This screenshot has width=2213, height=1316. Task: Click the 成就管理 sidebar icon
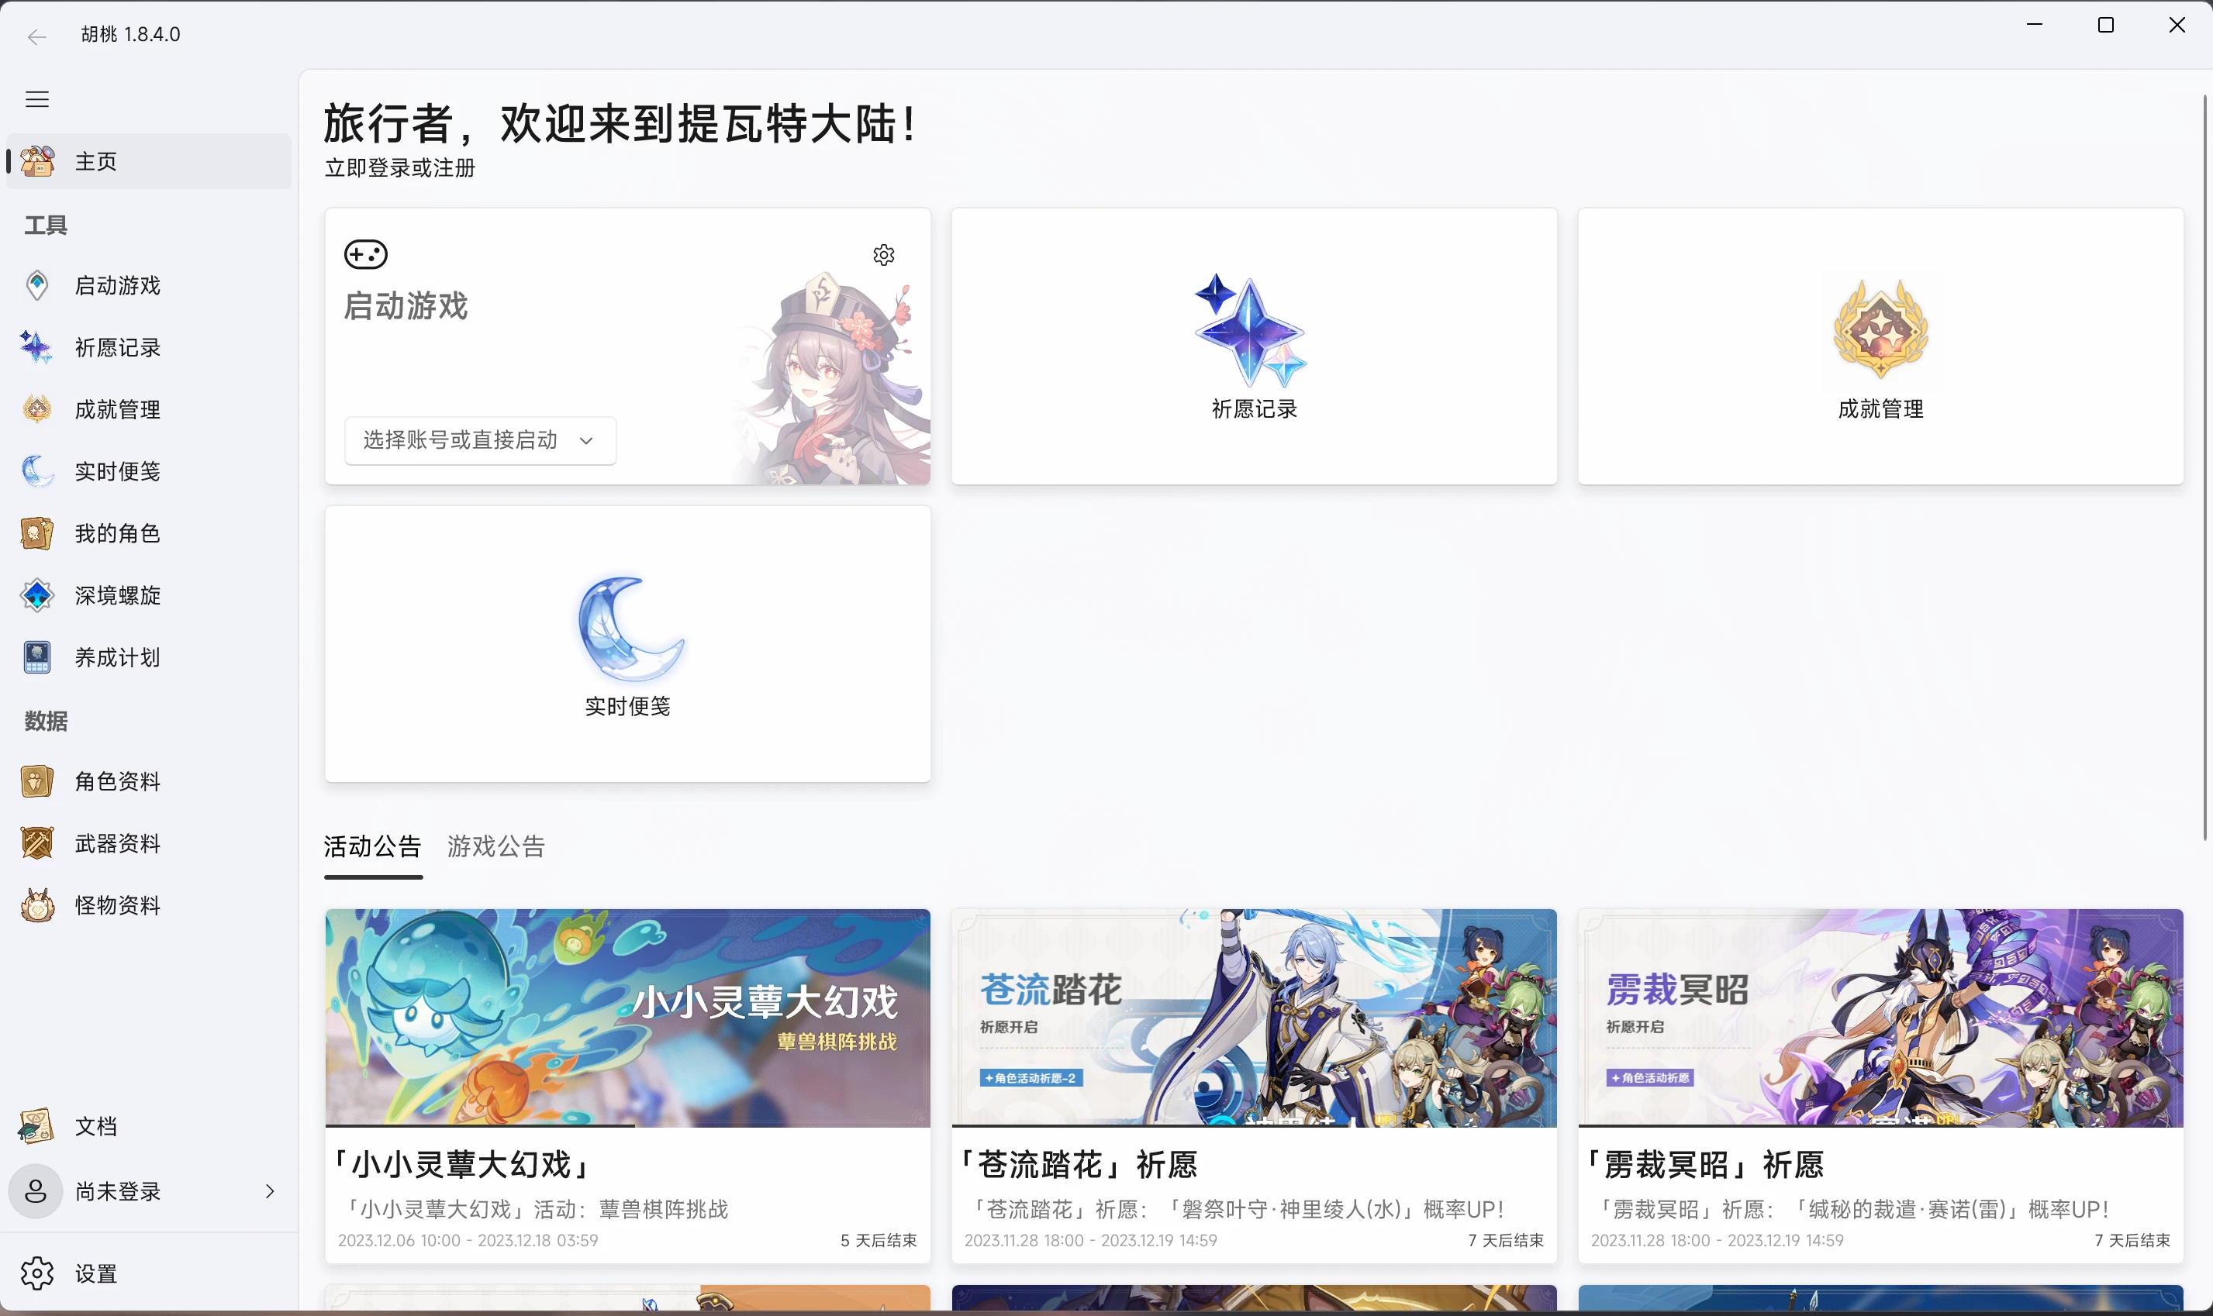point(36,408)
